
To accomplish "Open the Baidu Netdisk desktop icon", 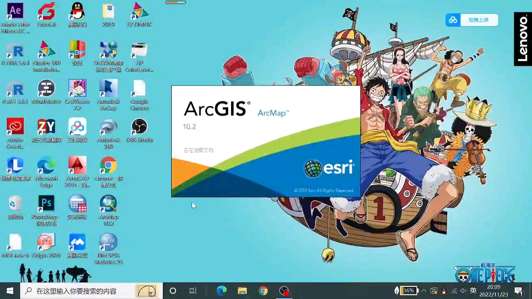I will point(77,131).
